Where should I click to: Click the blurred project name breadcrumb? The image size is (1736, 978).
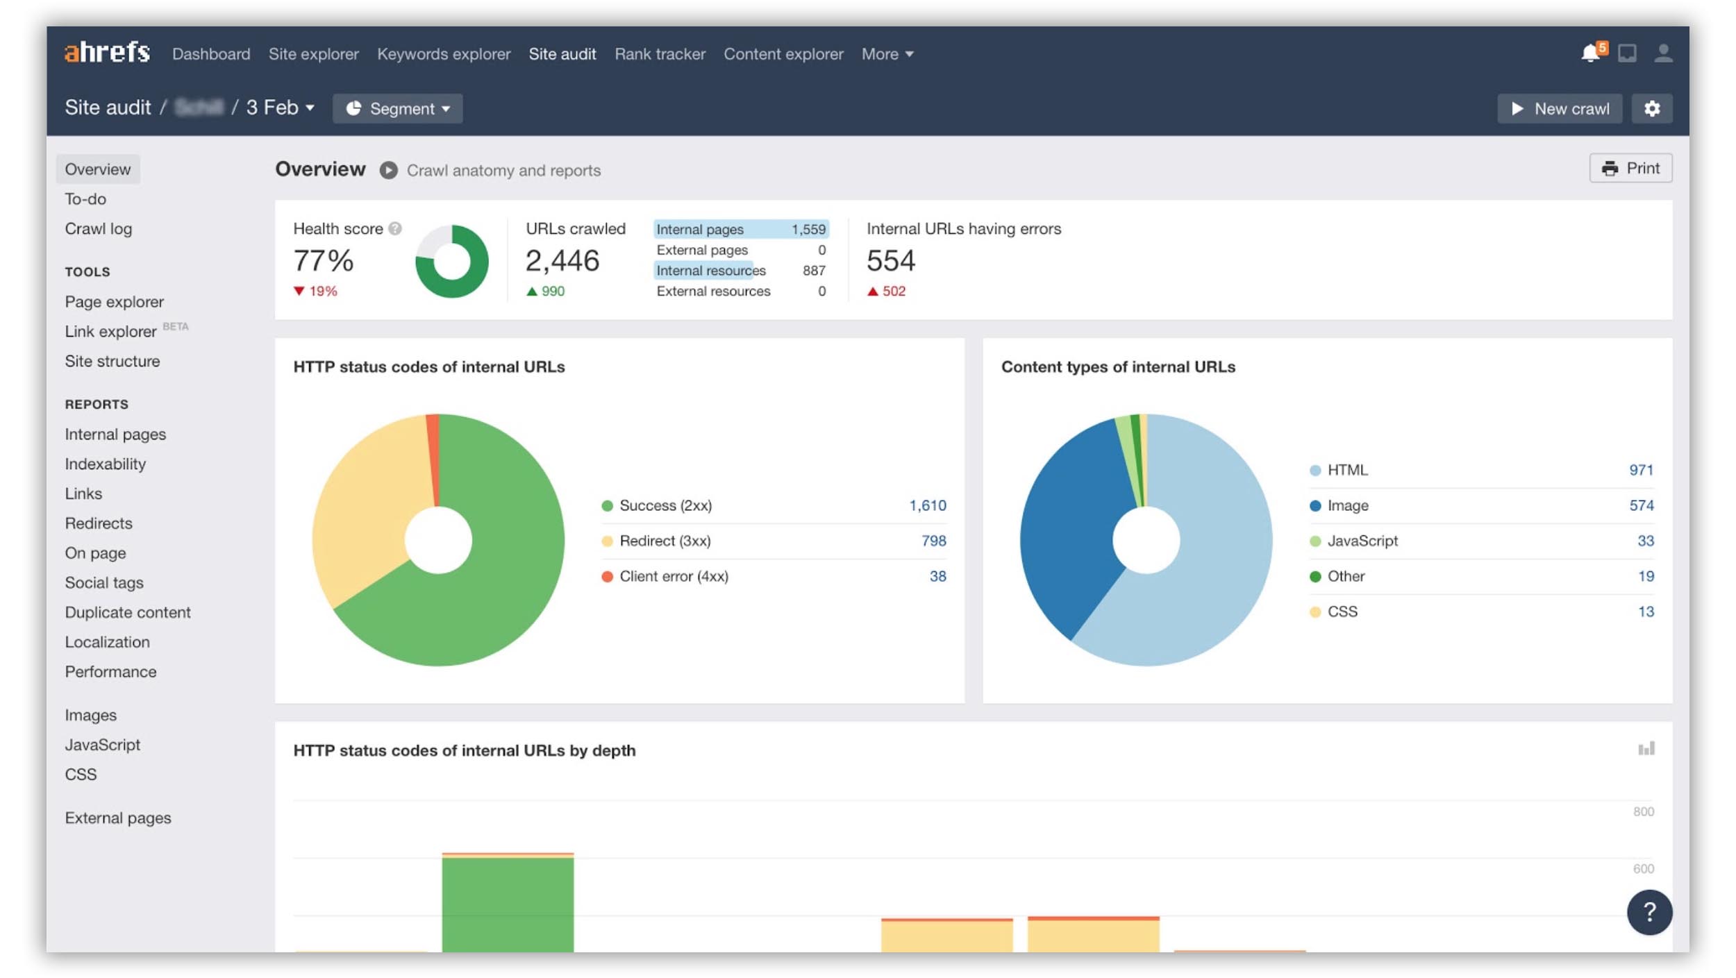pyautogui.click(x=199, y=108)
